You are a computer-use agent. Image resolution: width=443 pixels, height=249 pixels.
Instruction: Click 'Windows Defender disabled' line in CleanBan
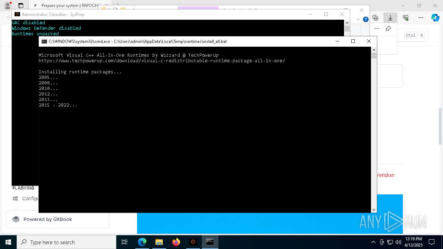46,28
